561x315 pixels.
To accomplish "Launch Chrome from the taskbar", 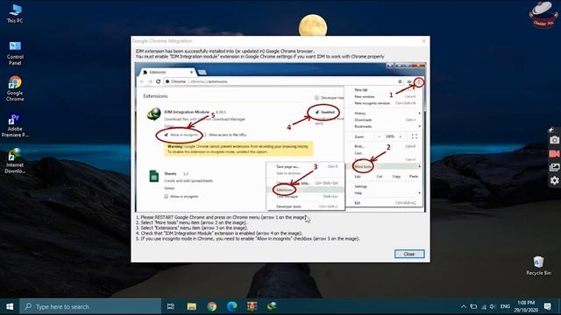I will tap(212, 306).
